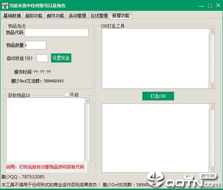Click in the lower CDK output text area
The height and width of the screenshot is (190, 223).
click(x=155, y=137)
